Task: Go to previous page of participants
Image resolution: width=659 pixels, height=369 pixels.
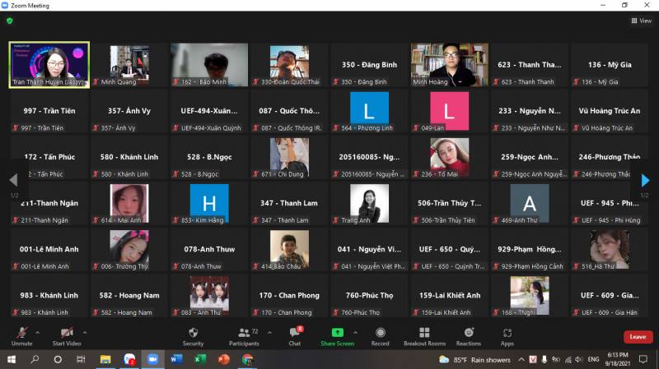Action: pyautogui.click(x=13, y=181)
